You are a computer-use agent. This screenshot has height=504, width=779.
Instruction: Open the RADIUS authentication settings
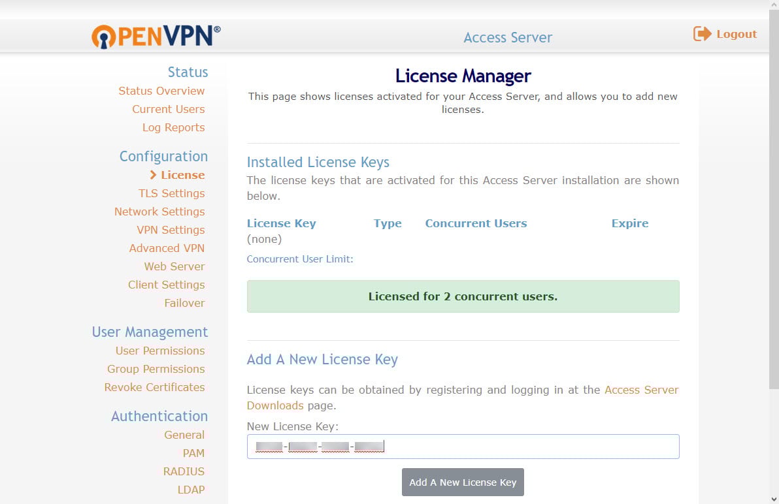[x=184, y=471]
